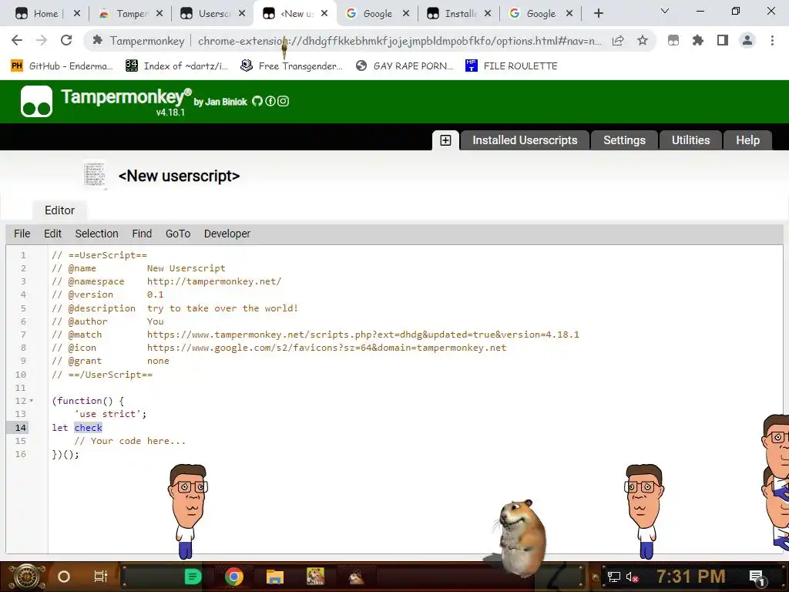Screen dimensions: 789x592
Task: Share this page icon in address bar
Action: coord(618,40)
